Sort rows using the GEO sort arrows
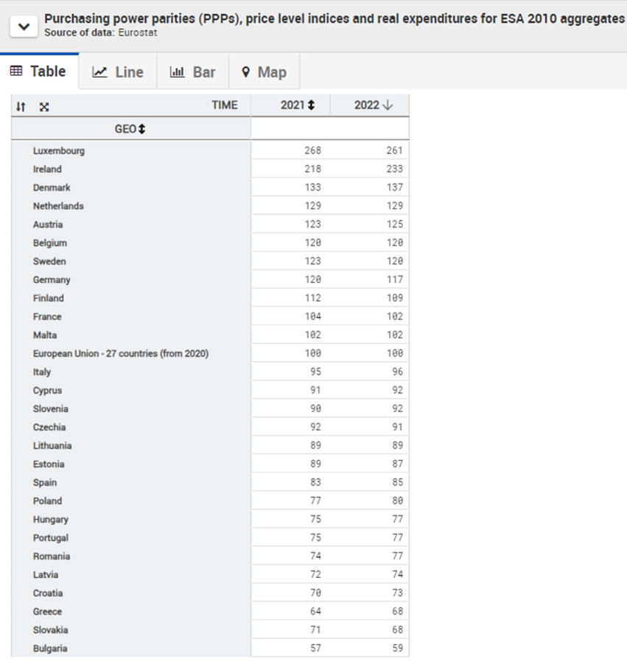Viewport: 627px width, 670px height. coord(141,129)
